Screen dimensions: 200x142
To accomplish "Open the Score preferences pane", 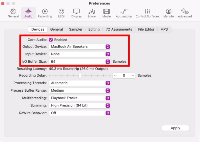I will [91, 13].
